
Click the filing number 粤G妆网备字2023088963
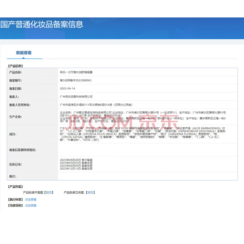76,81
